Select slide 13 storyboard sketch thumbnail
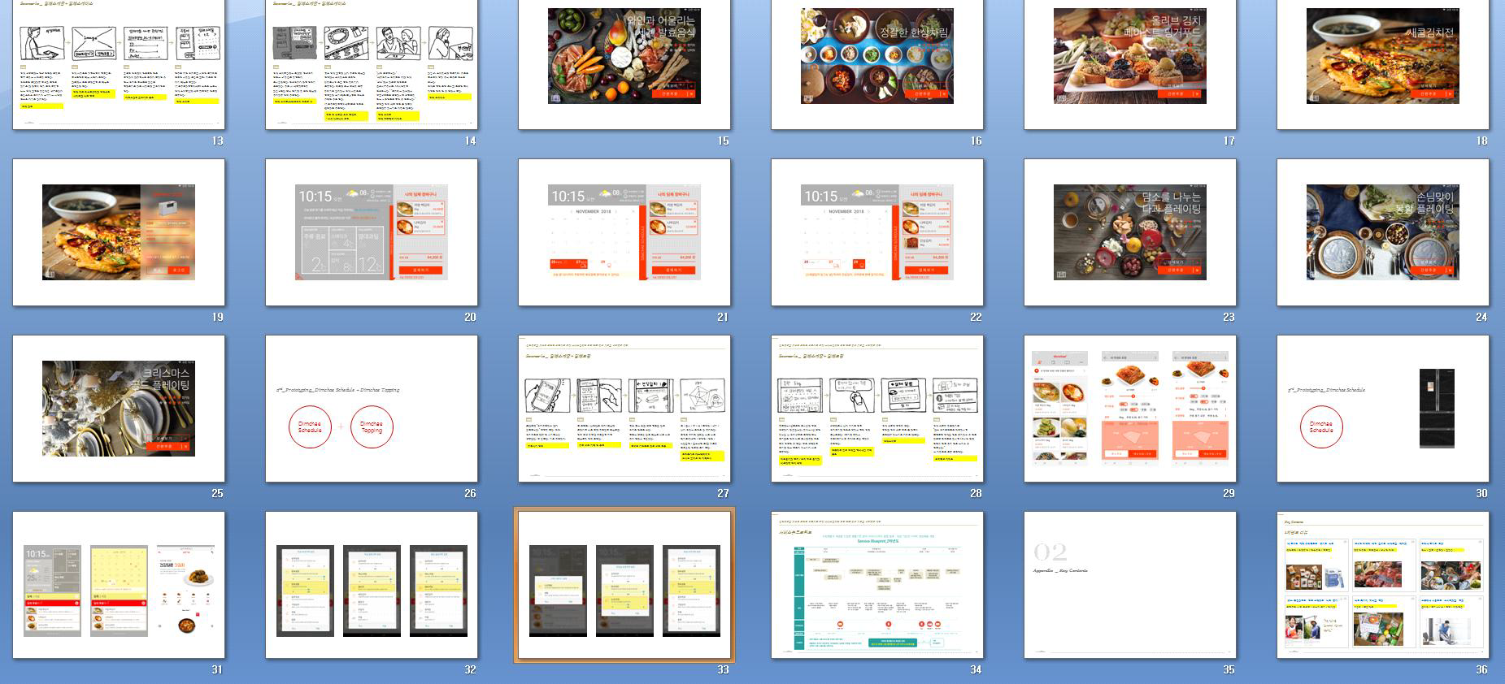 119,64
